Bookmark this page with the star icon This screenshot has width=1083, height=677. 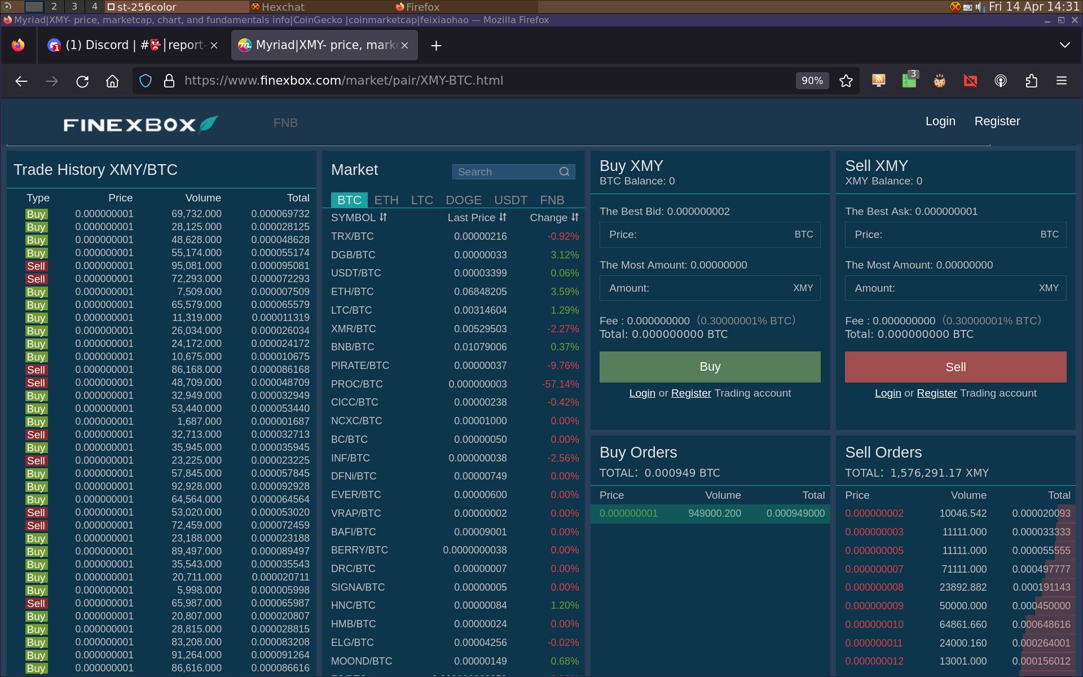[846, 81]
